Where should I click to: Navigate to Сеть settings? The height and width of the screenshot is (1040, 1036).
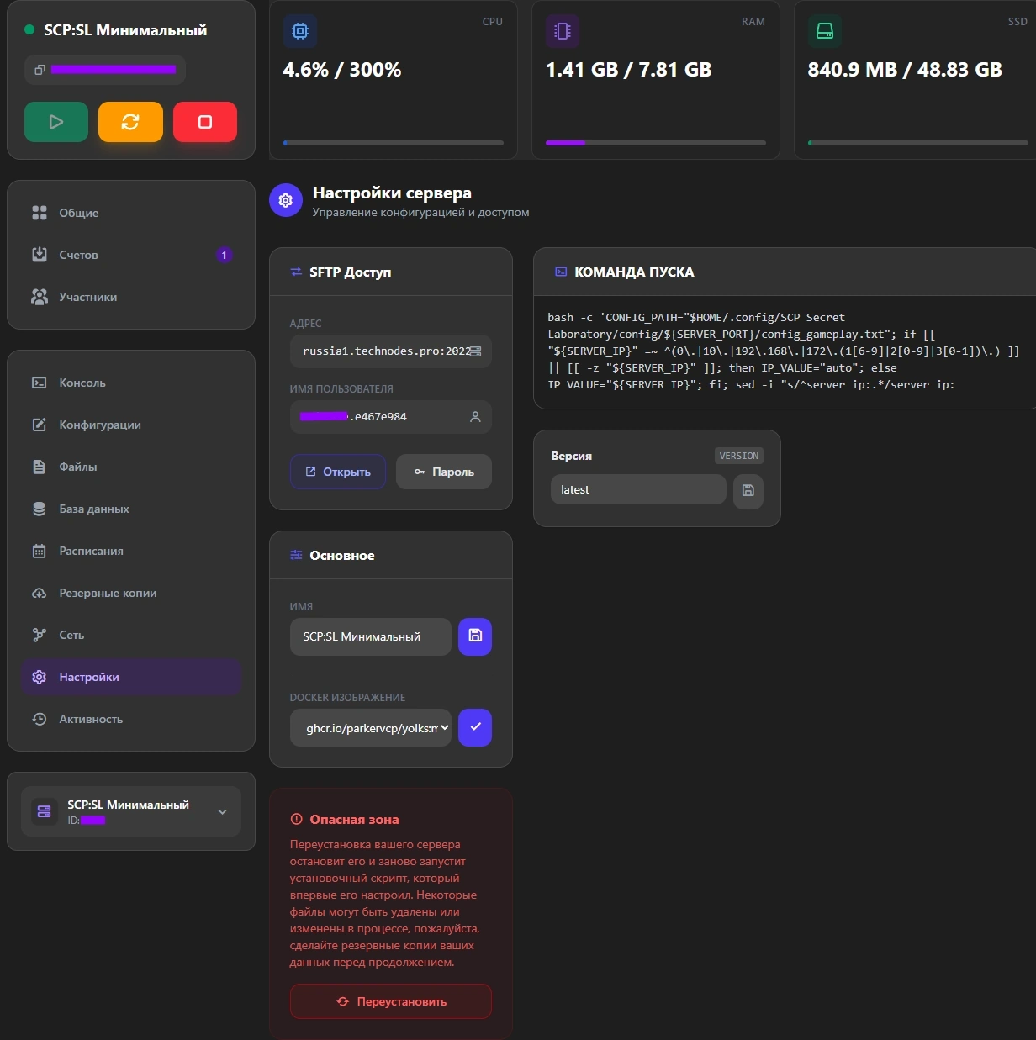click(x=131, y=635)
